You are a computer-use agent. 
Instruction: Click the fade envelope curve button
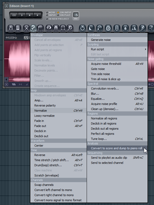coord(91,28)
